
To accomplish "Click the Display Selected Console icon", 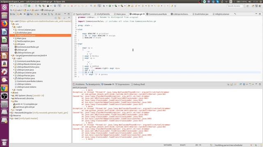I will (x=244, y=85).
